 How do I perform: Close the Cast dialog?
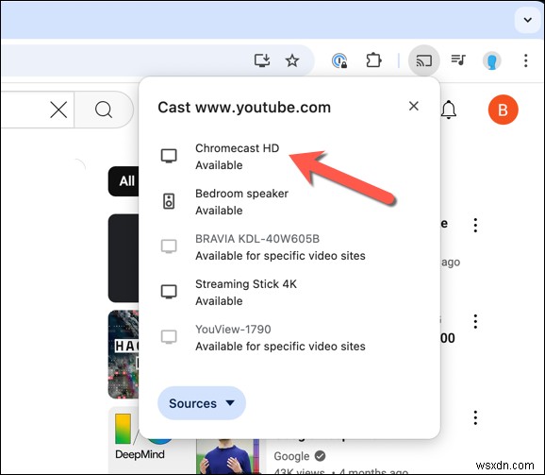[x=414, y=106]
